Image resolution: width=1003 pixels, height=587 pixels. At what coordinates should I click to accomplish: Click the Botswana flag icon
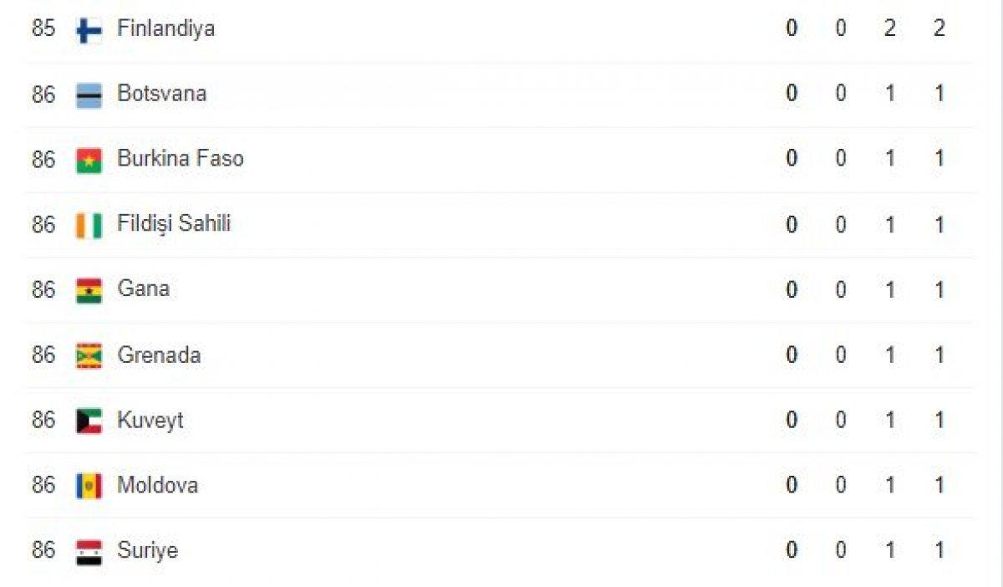click(x=89, y=95)
